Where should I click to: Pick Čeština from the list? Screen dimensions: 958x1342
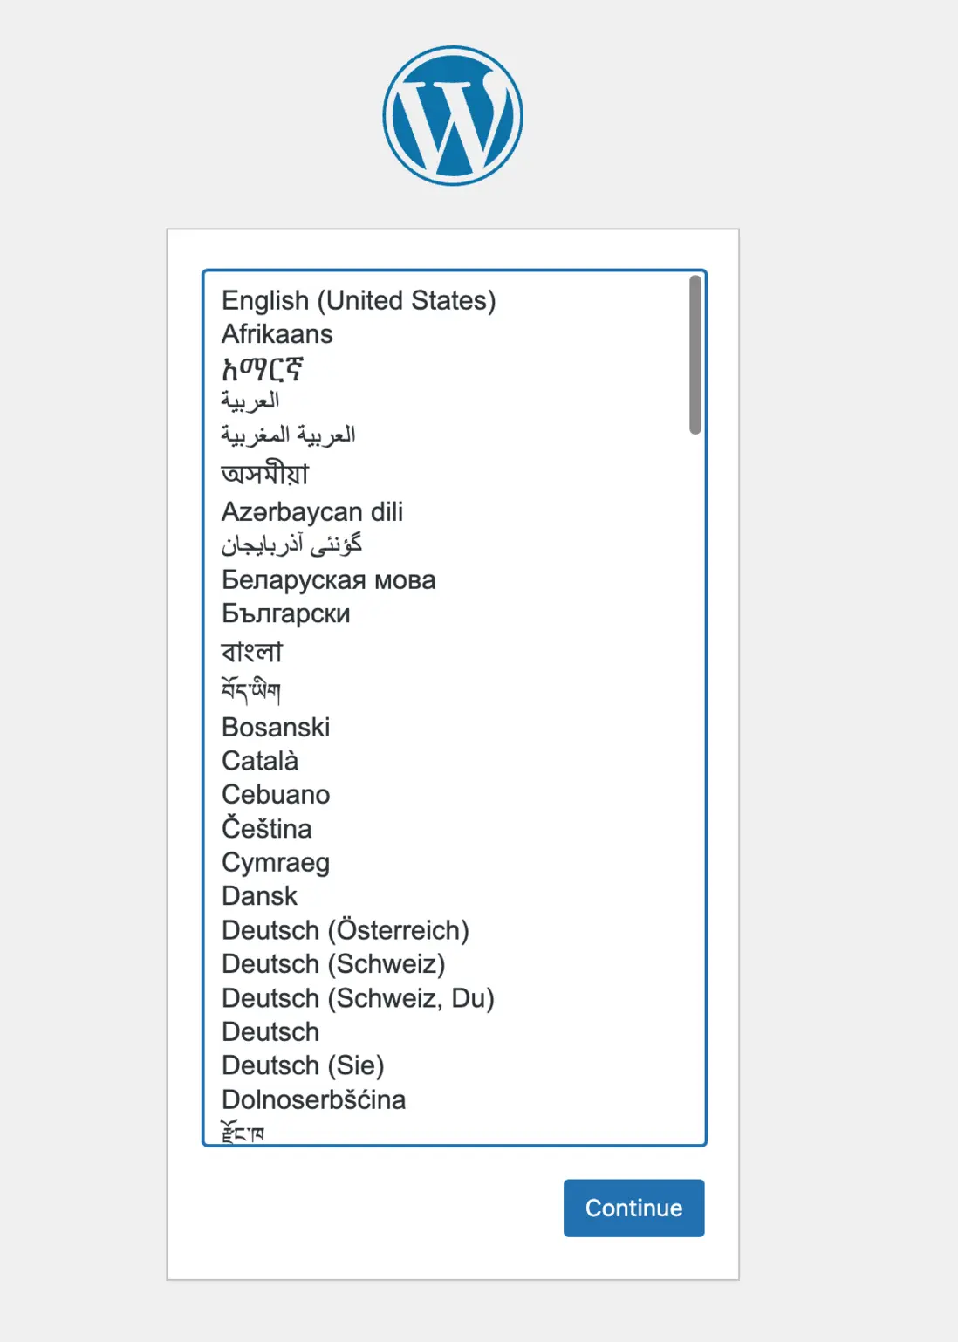point(267,828)
